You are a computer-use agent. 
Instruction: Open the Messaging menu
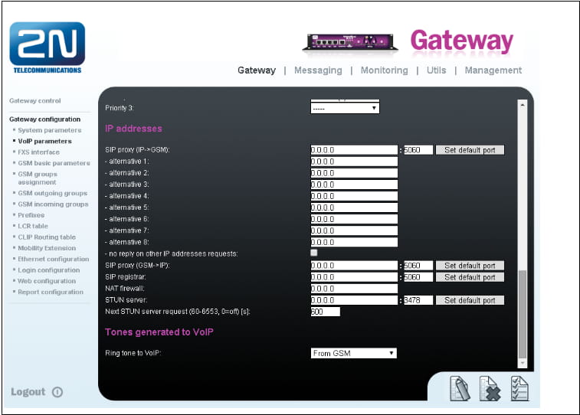coord(318,70)
